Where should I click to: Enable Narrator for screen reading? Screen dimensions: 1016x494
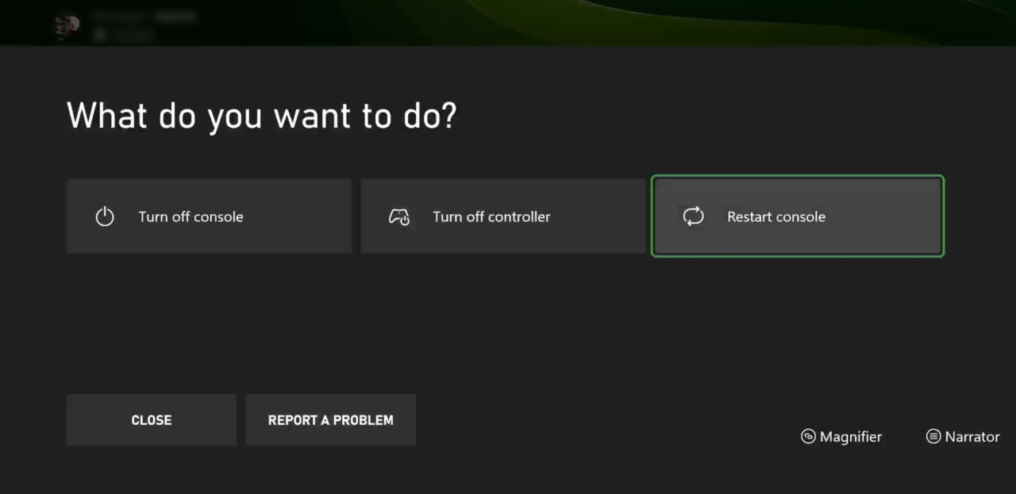click(x=962, y=436)
